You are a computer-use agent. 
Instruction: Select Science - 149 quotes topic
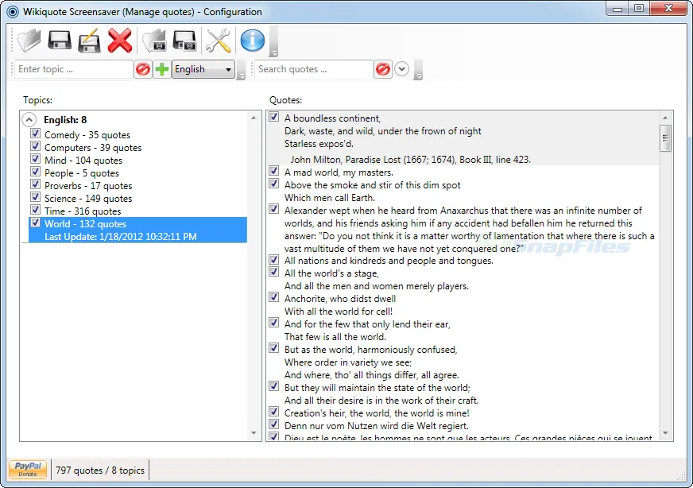[x=88, y=199]
